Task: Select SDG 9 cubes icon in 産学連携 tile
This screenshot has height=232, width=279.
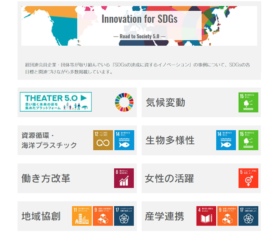Action: click(227, 216)
